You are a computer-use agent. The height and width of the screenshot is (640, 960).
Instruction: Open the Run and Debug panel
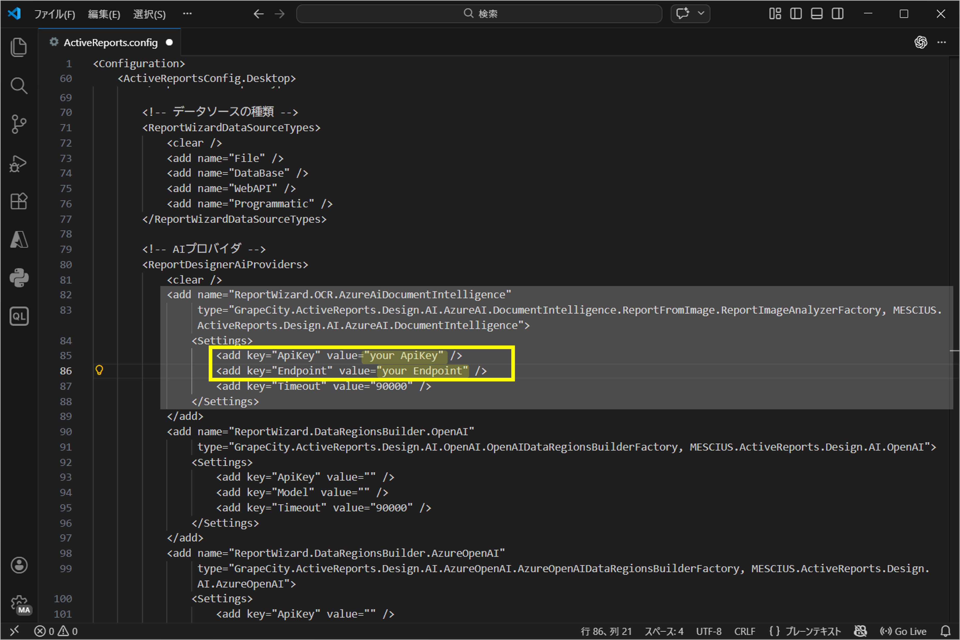18,163
